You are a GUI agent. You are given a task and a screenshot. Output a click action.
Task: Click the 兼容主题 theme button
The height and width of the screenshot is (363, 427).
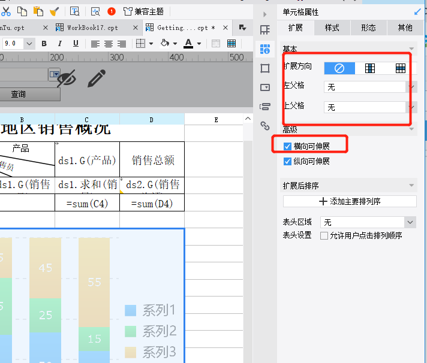(x=143, y=11)
